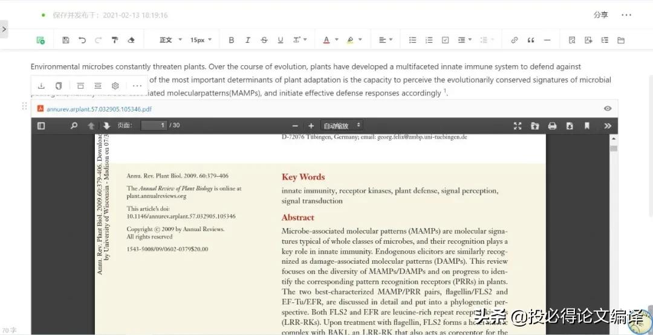Click the greyed line-spacing toolbar dropdown
Image resolution: width=653 pixels, height=335 pixels.
[x=487, y=40]
